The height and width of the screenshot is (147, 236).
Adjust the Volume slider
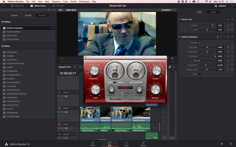tap(207, 25)
